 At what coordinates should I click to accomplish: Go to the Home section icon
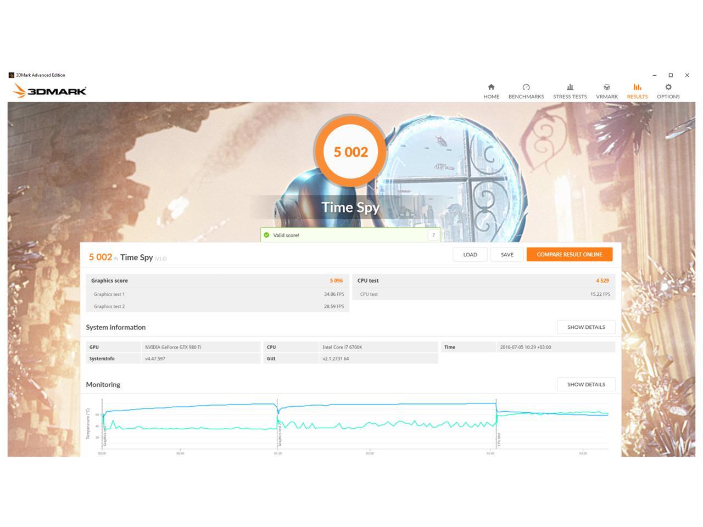(x=491, y=87)
